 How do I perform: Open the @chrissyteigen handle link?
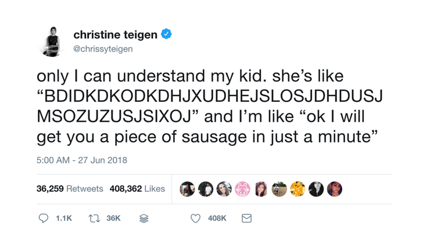[x=103, y=49]
